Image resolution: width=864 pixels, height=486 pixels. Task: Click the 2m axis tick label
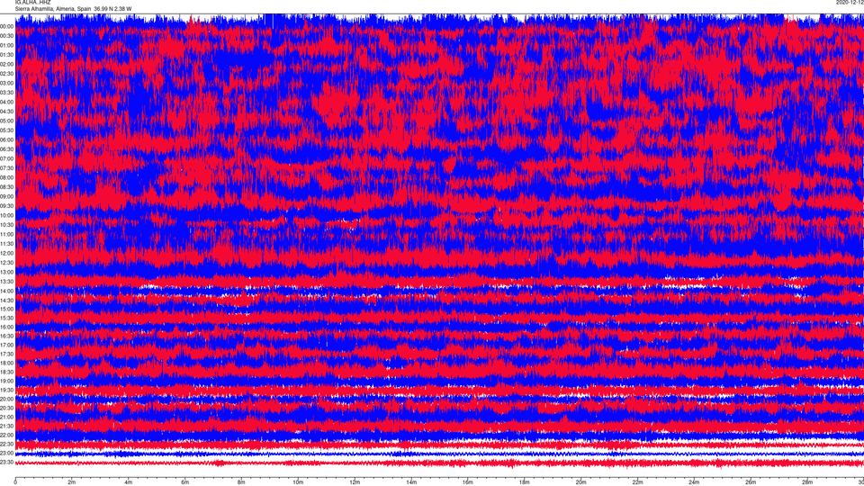[x=72, y=482]
